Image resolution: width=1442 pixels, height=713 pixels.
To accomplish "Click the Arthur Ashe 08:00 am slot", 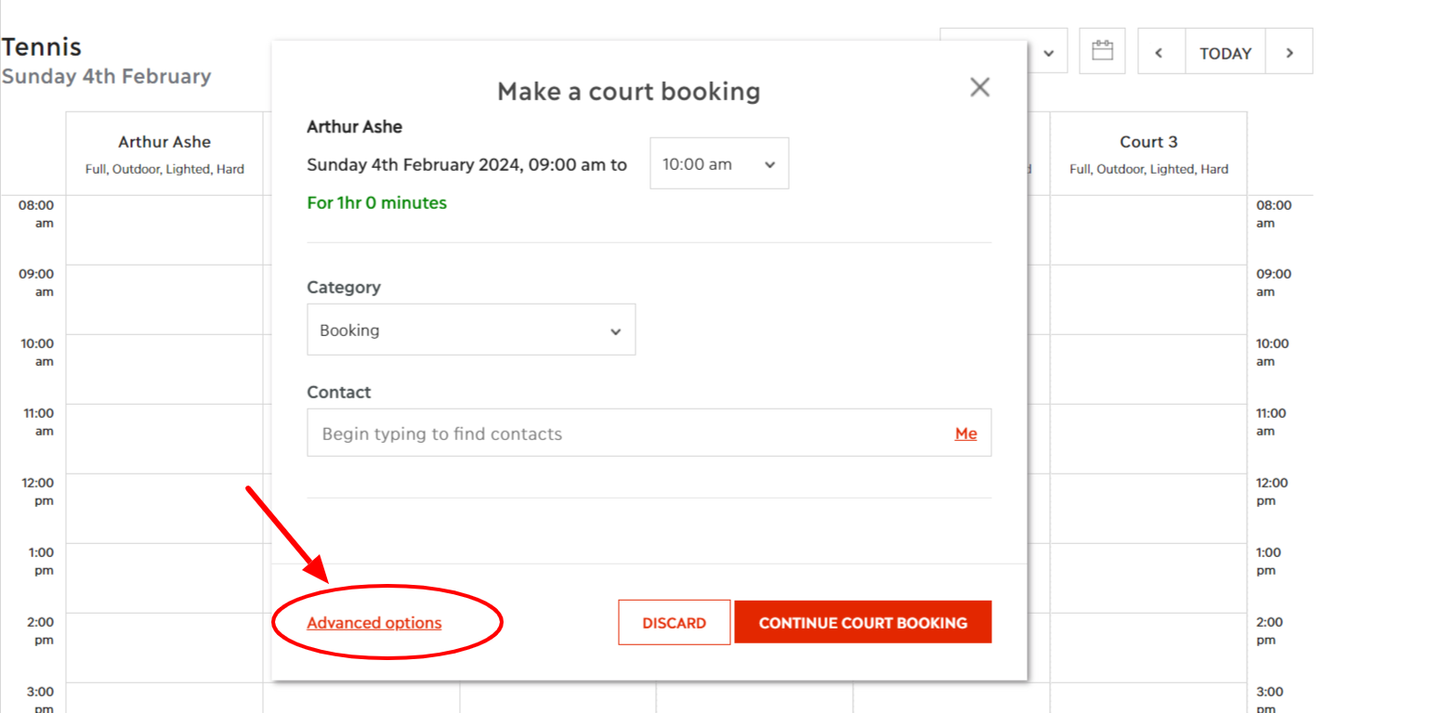I will click(164, 230).
